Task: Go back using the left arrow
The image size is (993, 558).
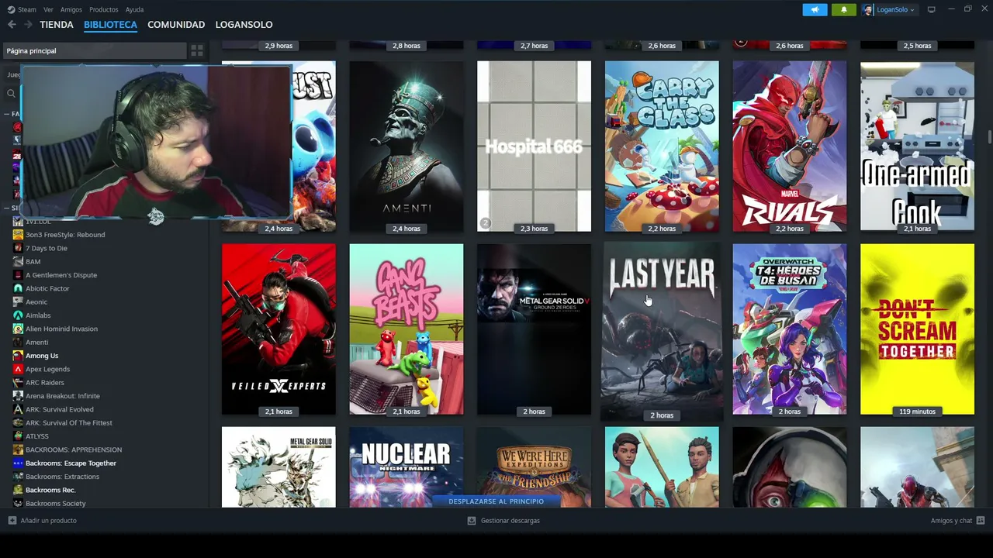Action: pyautogui.click(x=12, y=25)
